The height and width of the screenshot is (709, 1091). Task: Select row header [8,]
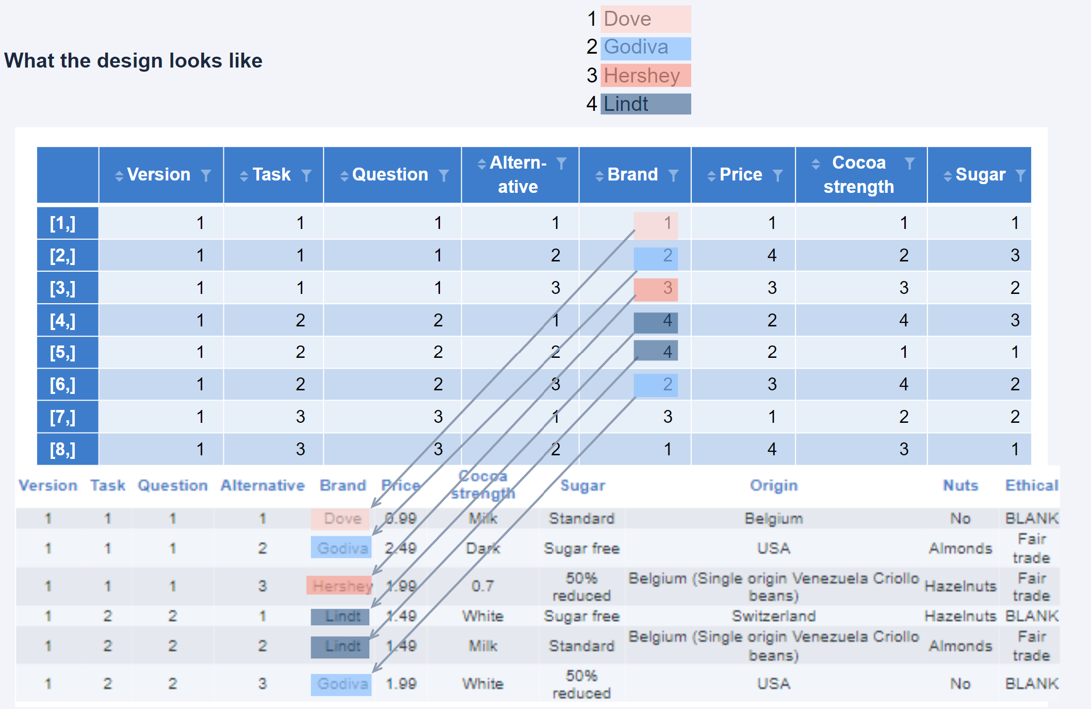pyautogui.click(x=68, y=449)
